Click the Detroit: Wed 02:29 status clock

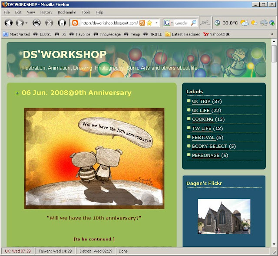click(96, 251)
